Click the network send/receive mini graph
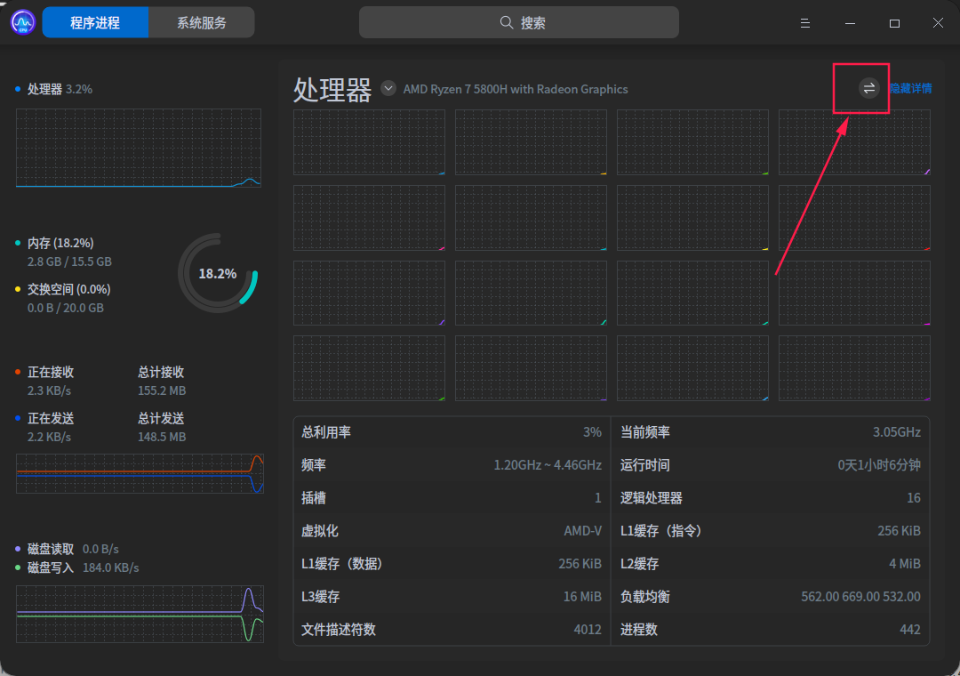The image size is (960, 676). pos(139,473)
